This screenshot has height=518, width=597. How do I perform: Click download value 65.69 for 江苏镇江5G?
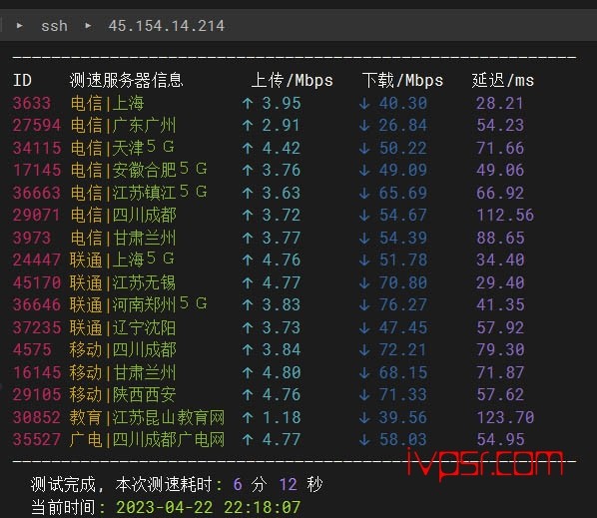pos(402,193)
